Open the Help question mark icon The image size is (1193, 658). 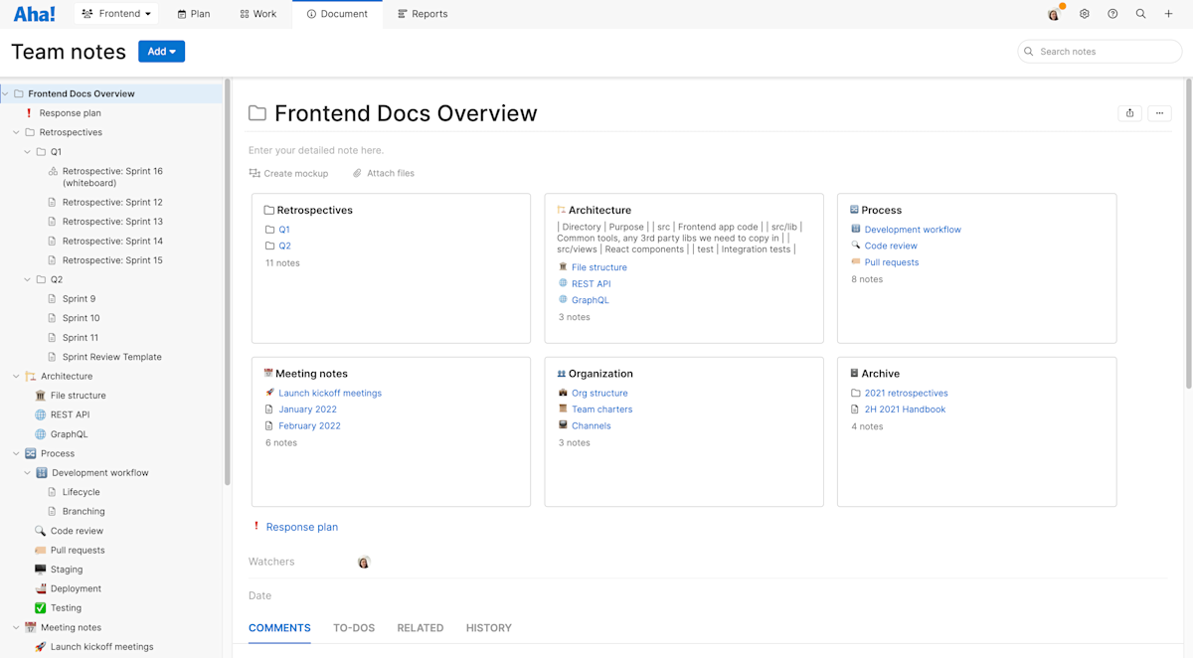coord(1112,14)
